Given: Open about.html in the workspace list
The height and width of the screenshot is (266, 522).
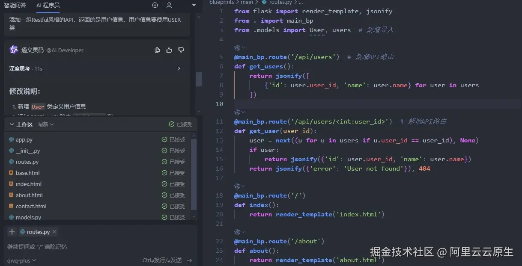Looking at the screenshot, I should 29,195.
